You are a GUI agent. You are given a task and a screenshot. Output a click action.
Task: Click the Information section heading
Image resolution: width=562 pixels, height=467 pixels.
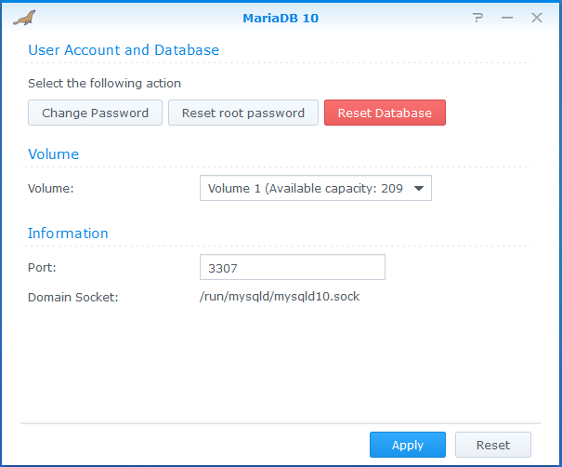point(68,233)
